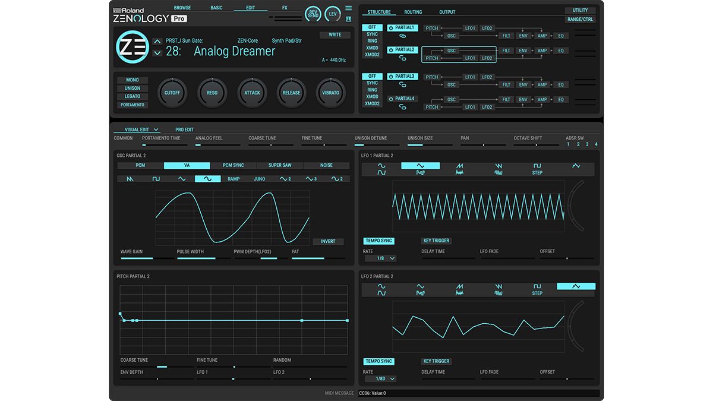713x401 pixels.
Task: Toggle PARTIAL1 power switch
Action: [390, 28]
